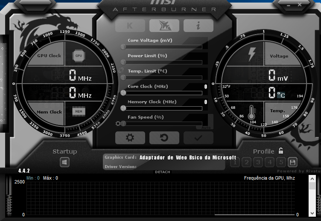
Task: Click the graph scrollbar up arrow
Action: coord(312,179)
